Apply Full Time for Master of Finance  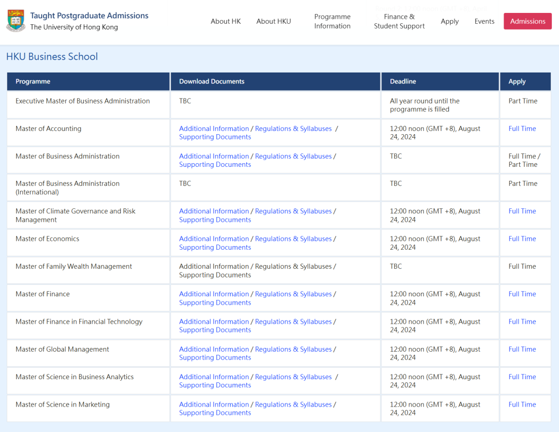tap(522, 294)
